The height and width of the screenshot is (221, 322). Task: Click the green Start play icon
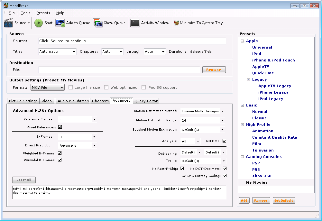coord(39,23)
